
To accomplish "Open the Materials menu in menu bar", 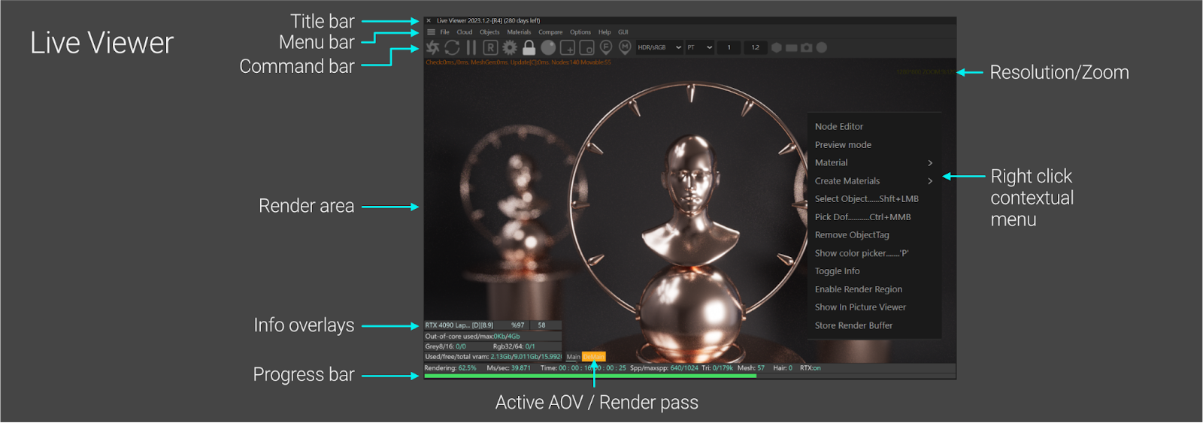I will pos(519,32).
